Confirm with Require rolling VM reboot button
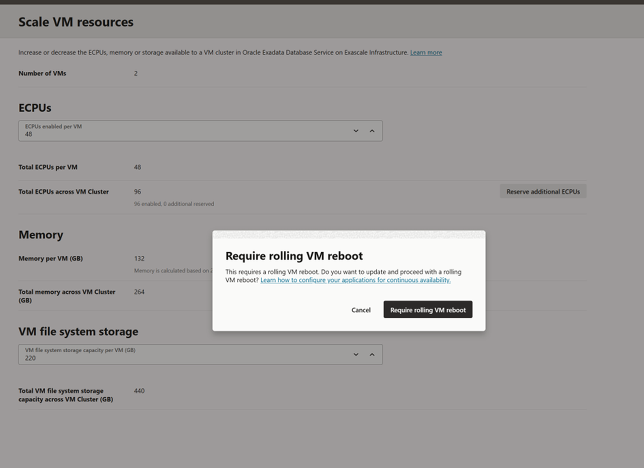 coord(428,310)
